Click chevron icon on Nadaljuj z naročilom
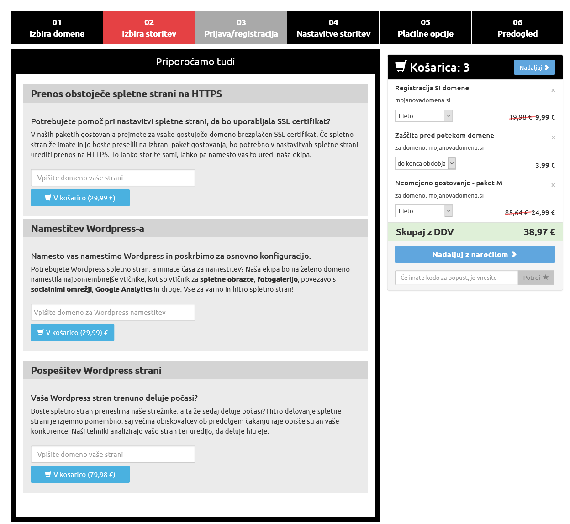 point(514,254)
